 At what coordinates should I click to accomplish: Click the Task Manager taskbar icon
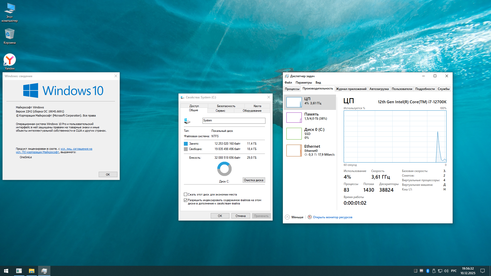44,271
